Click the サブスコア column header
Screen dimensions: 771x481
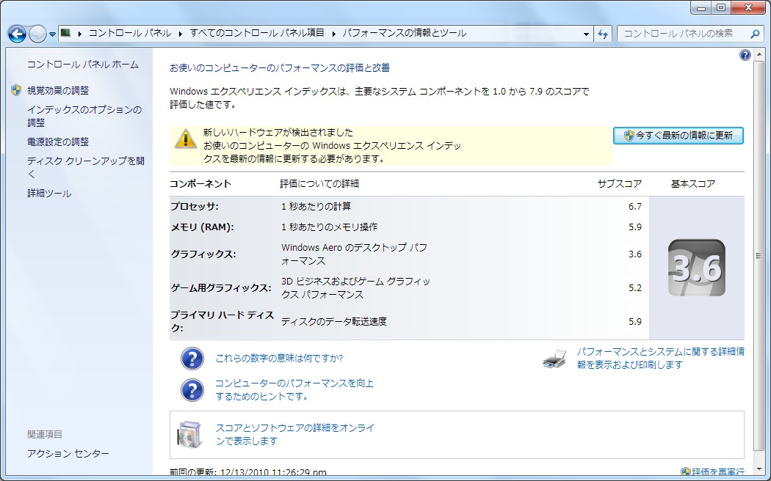620,183
